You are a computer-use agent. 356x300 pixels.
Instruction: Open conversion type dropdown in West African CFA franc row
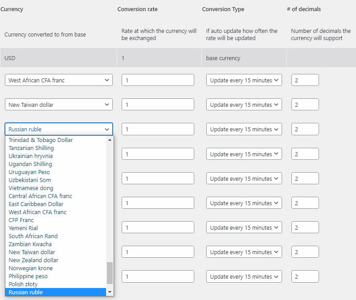pos(244,80)
